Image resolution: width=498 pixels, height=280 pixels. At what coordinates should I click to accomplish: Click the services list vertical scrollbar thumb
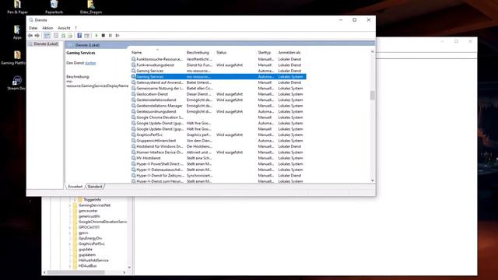(x=372, y=95)
